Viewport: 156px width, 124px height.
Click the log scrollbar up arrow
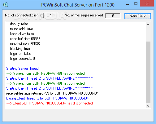[x=148, y=24]
